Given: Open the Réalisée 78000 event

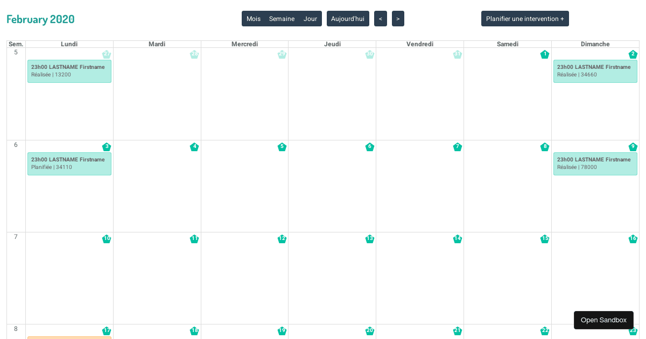Looking at the screenshot, I should click(x=595, y=164).
